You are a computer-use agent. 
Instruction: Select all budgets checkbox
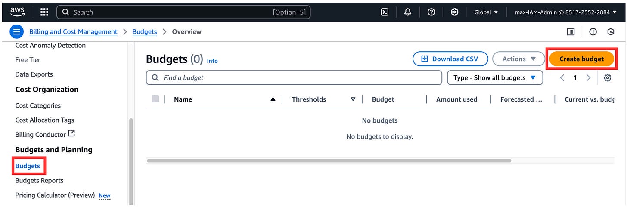pyautogui.click(x=155, y=99)
